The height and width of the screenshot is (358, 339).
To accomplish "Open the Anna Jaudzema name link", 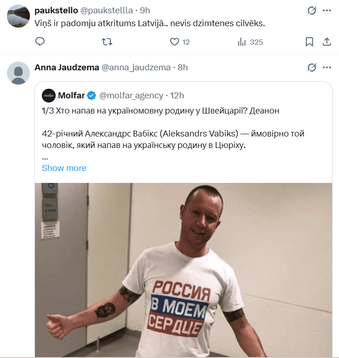I will coord(67,68).
